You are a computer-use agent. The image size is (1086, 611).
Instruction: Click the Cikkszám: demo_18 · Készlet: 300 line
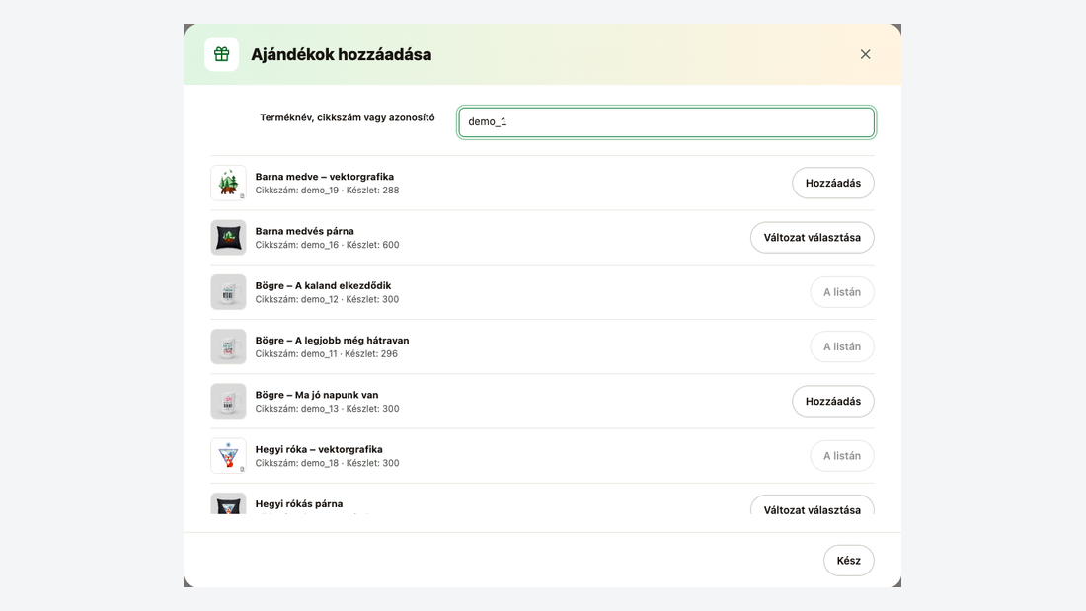pos(327,464)
